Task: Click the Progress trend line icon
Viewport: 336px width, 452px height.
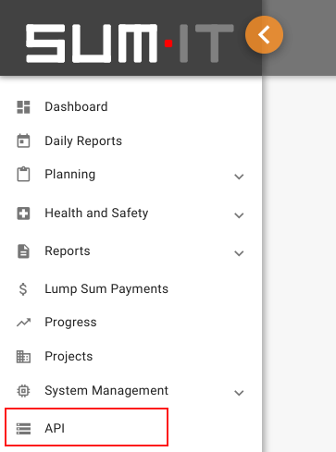Action: tap(23, 323)
